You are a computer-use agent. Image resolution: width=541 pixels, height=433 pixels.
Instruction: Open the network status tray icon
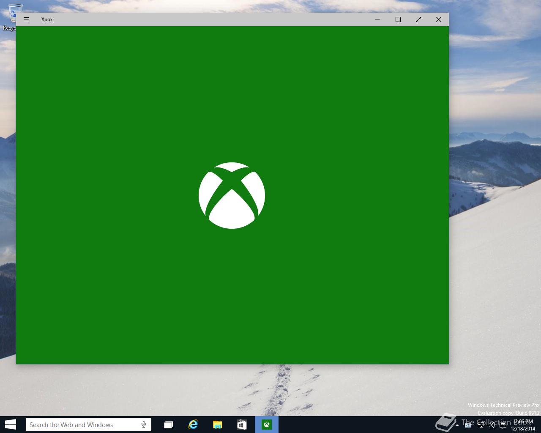[481, 425]
